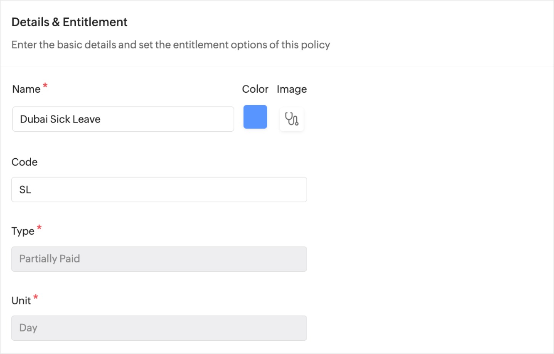Viewport: 554px width, 354px height.
Task: Click the Unit field label
Action: 21,301
